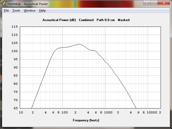Minimize the Hornresp window
172x129 pixels.
coord(147,3)
